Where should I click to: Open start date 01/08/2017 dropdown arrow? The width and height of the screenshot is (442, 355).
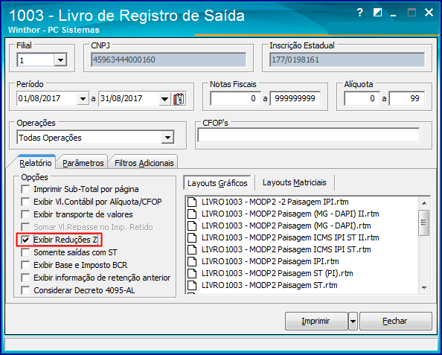tap(83, 99)
